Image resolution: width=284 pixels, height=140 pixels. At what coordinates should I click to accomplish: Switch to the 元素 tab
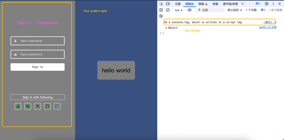[x=178, y=4]
